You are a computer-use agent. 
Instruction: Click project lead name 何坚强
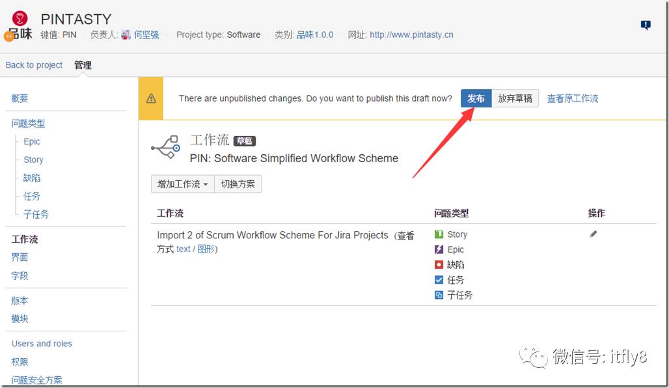click(x=146, y=35)
